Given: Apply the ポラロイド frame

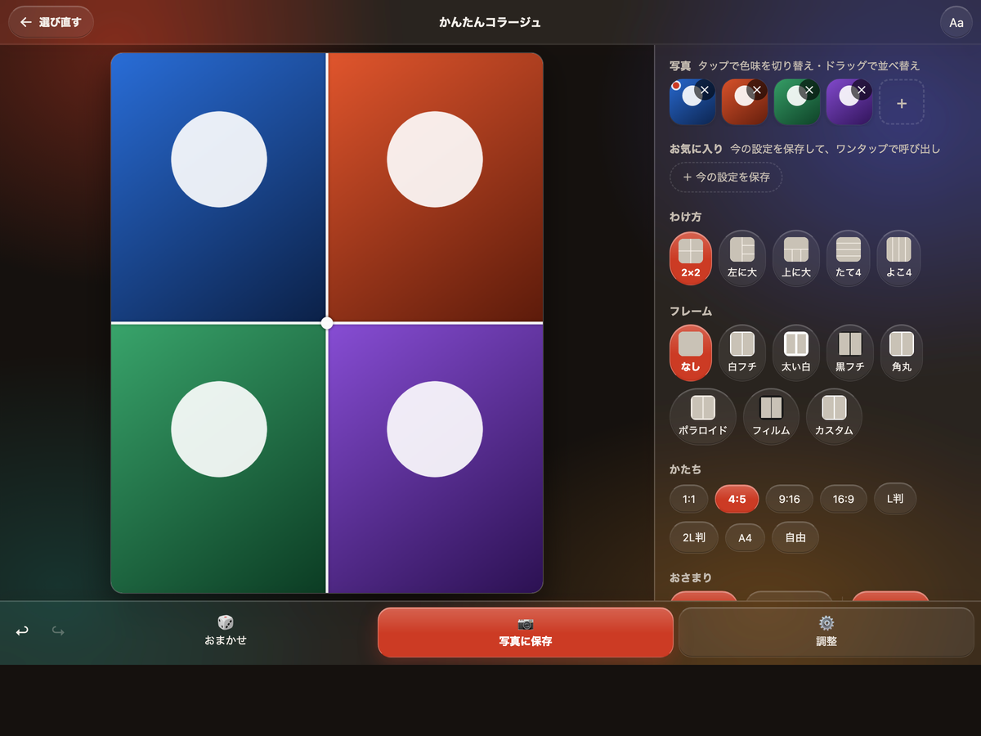Looking at the screenshot, I should [703, 416].
